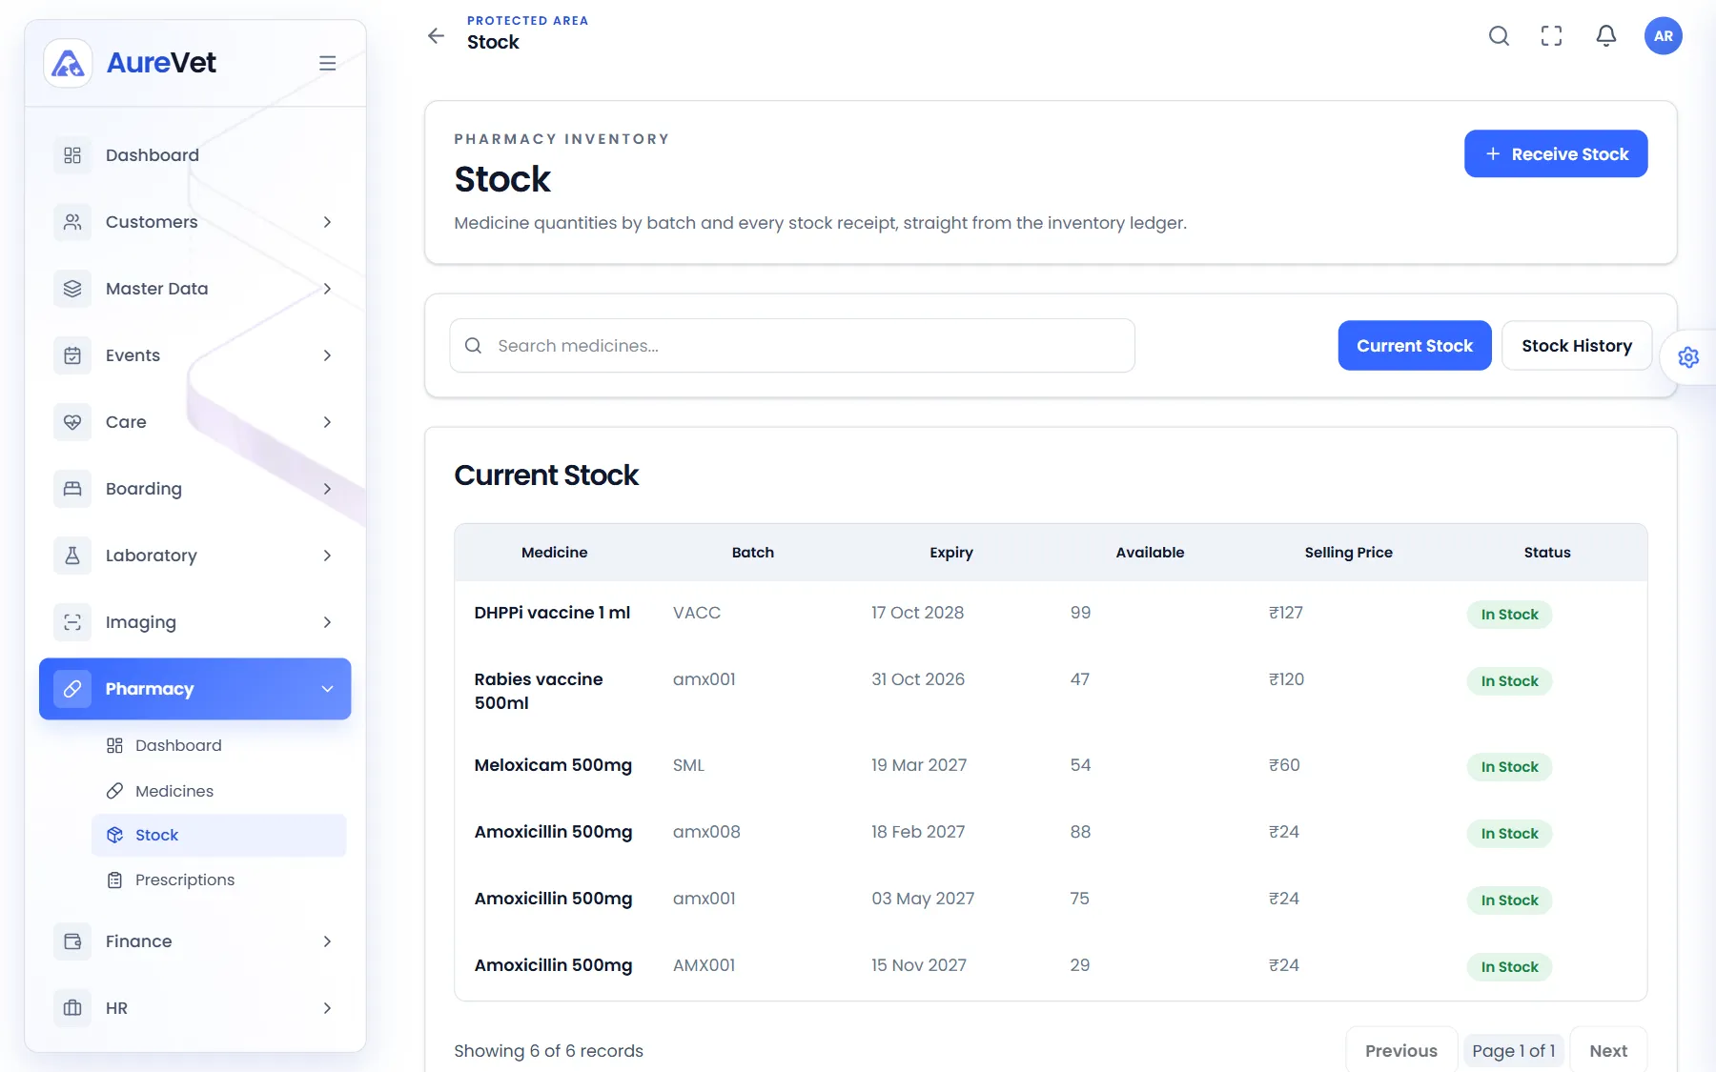This screenshot has width=1716, height=1072.
Task: Expand the Boarding section chevron
Action: (327, 489)
